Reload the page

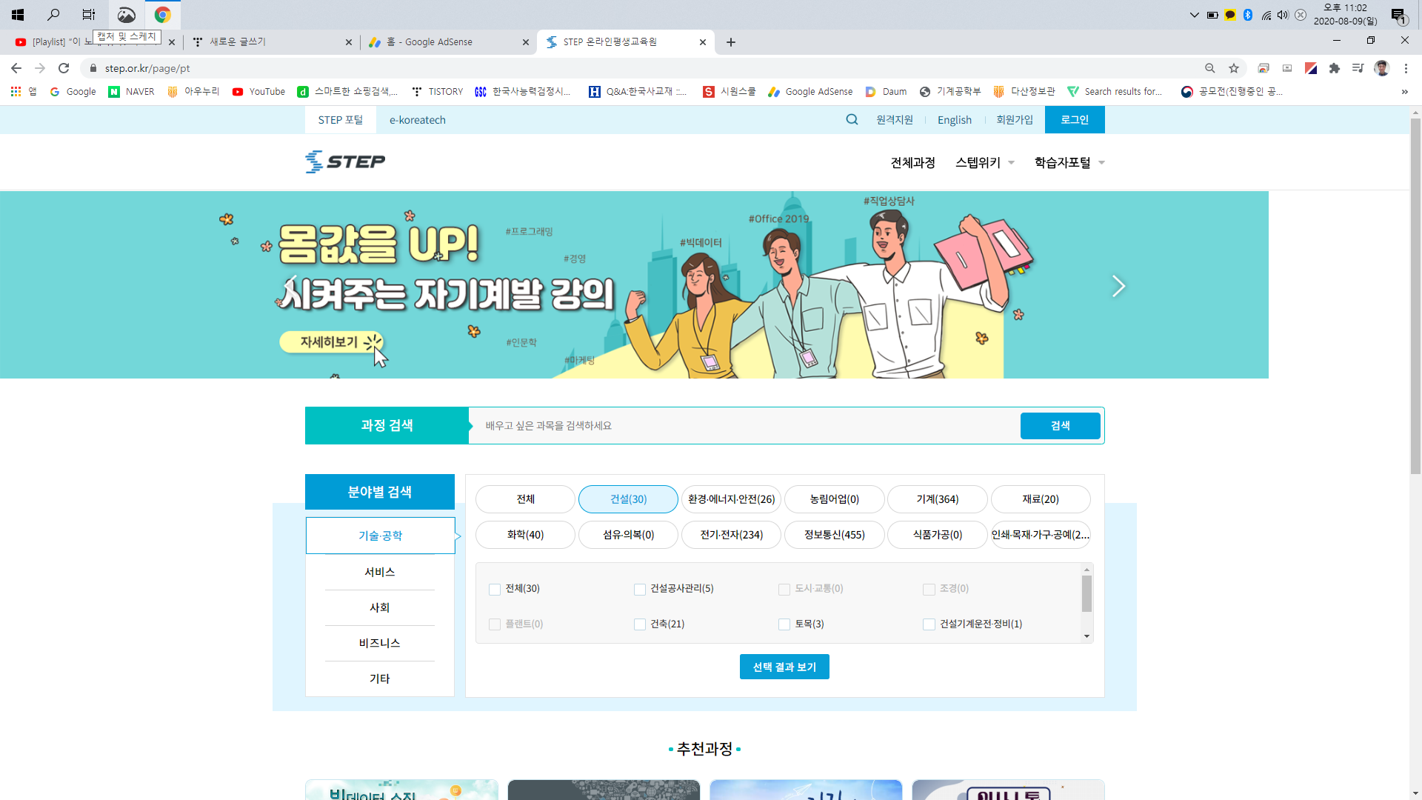(64, 68)
